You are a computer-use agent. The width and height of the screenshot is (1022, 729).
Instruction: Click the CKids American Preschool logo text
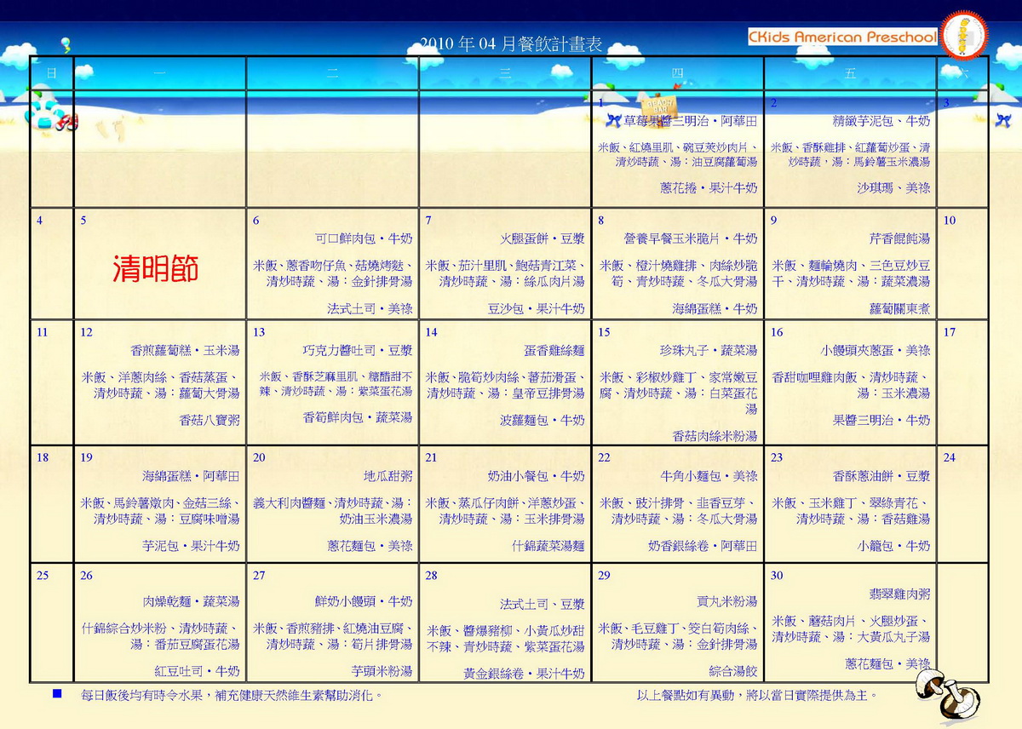[x=841, y=37]
